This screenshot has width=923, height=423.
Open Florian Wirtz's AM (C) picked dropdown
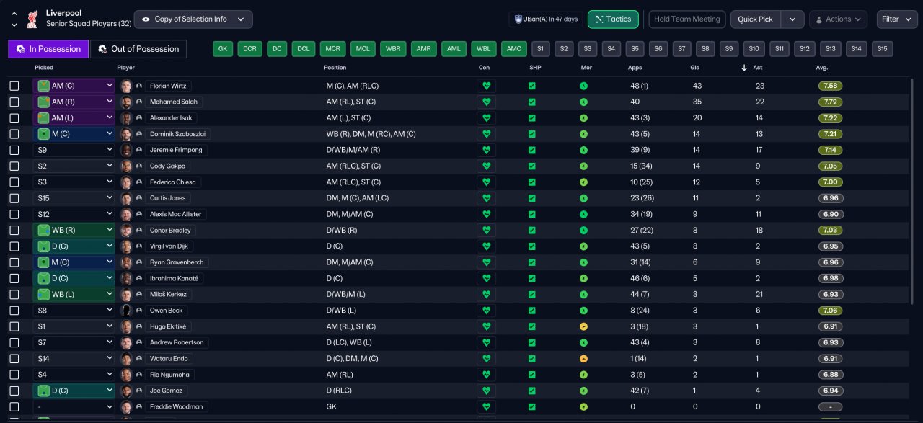pos(74,86)
